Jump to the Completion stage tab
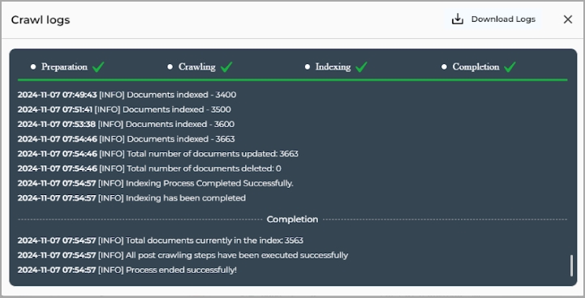Viewport: 585px width, 298px height. (475, 66)
